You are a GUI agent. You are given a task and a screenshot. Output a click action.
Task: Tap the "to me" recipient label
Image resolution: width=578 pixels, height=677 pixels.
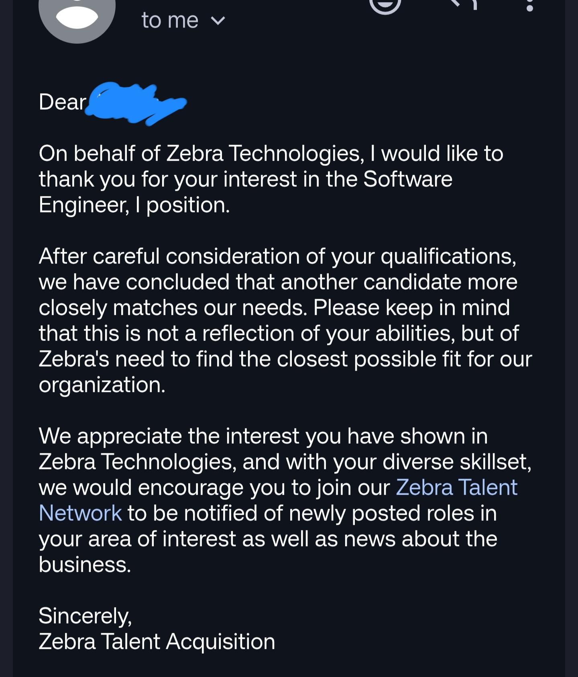pos(170,20)
